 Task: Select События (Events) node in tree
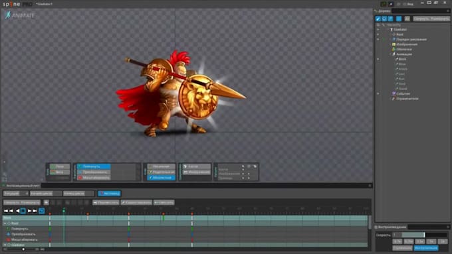(x=403, y=94)
